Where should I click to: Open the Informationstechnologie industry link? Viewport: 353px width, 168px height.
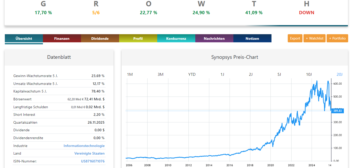tap(84, 146)
